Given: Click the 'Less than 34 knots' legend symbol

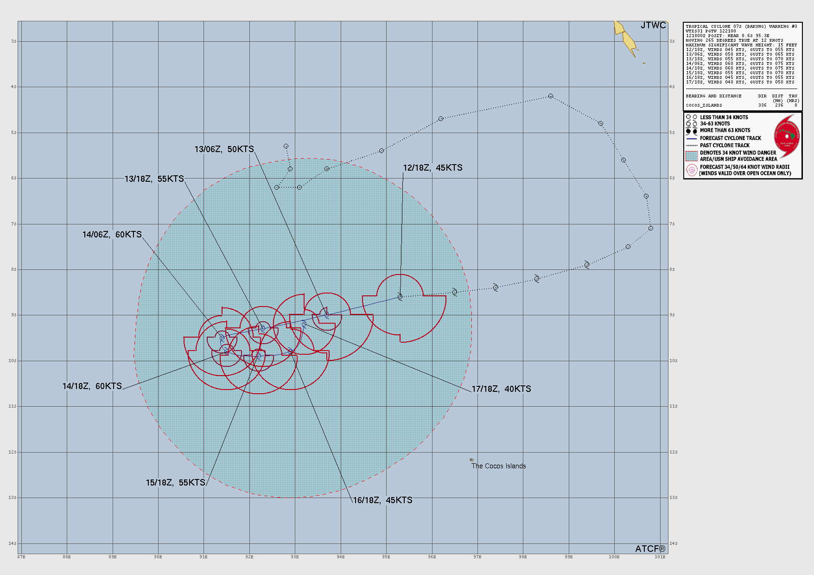Looking at the screenshot, I should tap(692, 117).
